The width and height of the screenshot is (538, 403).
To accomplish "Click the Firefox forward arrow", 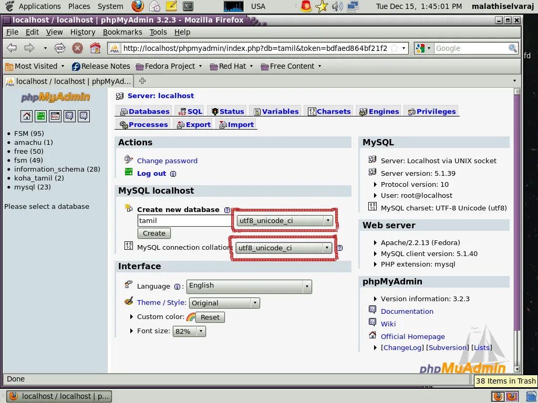I will tap(29, 48).
